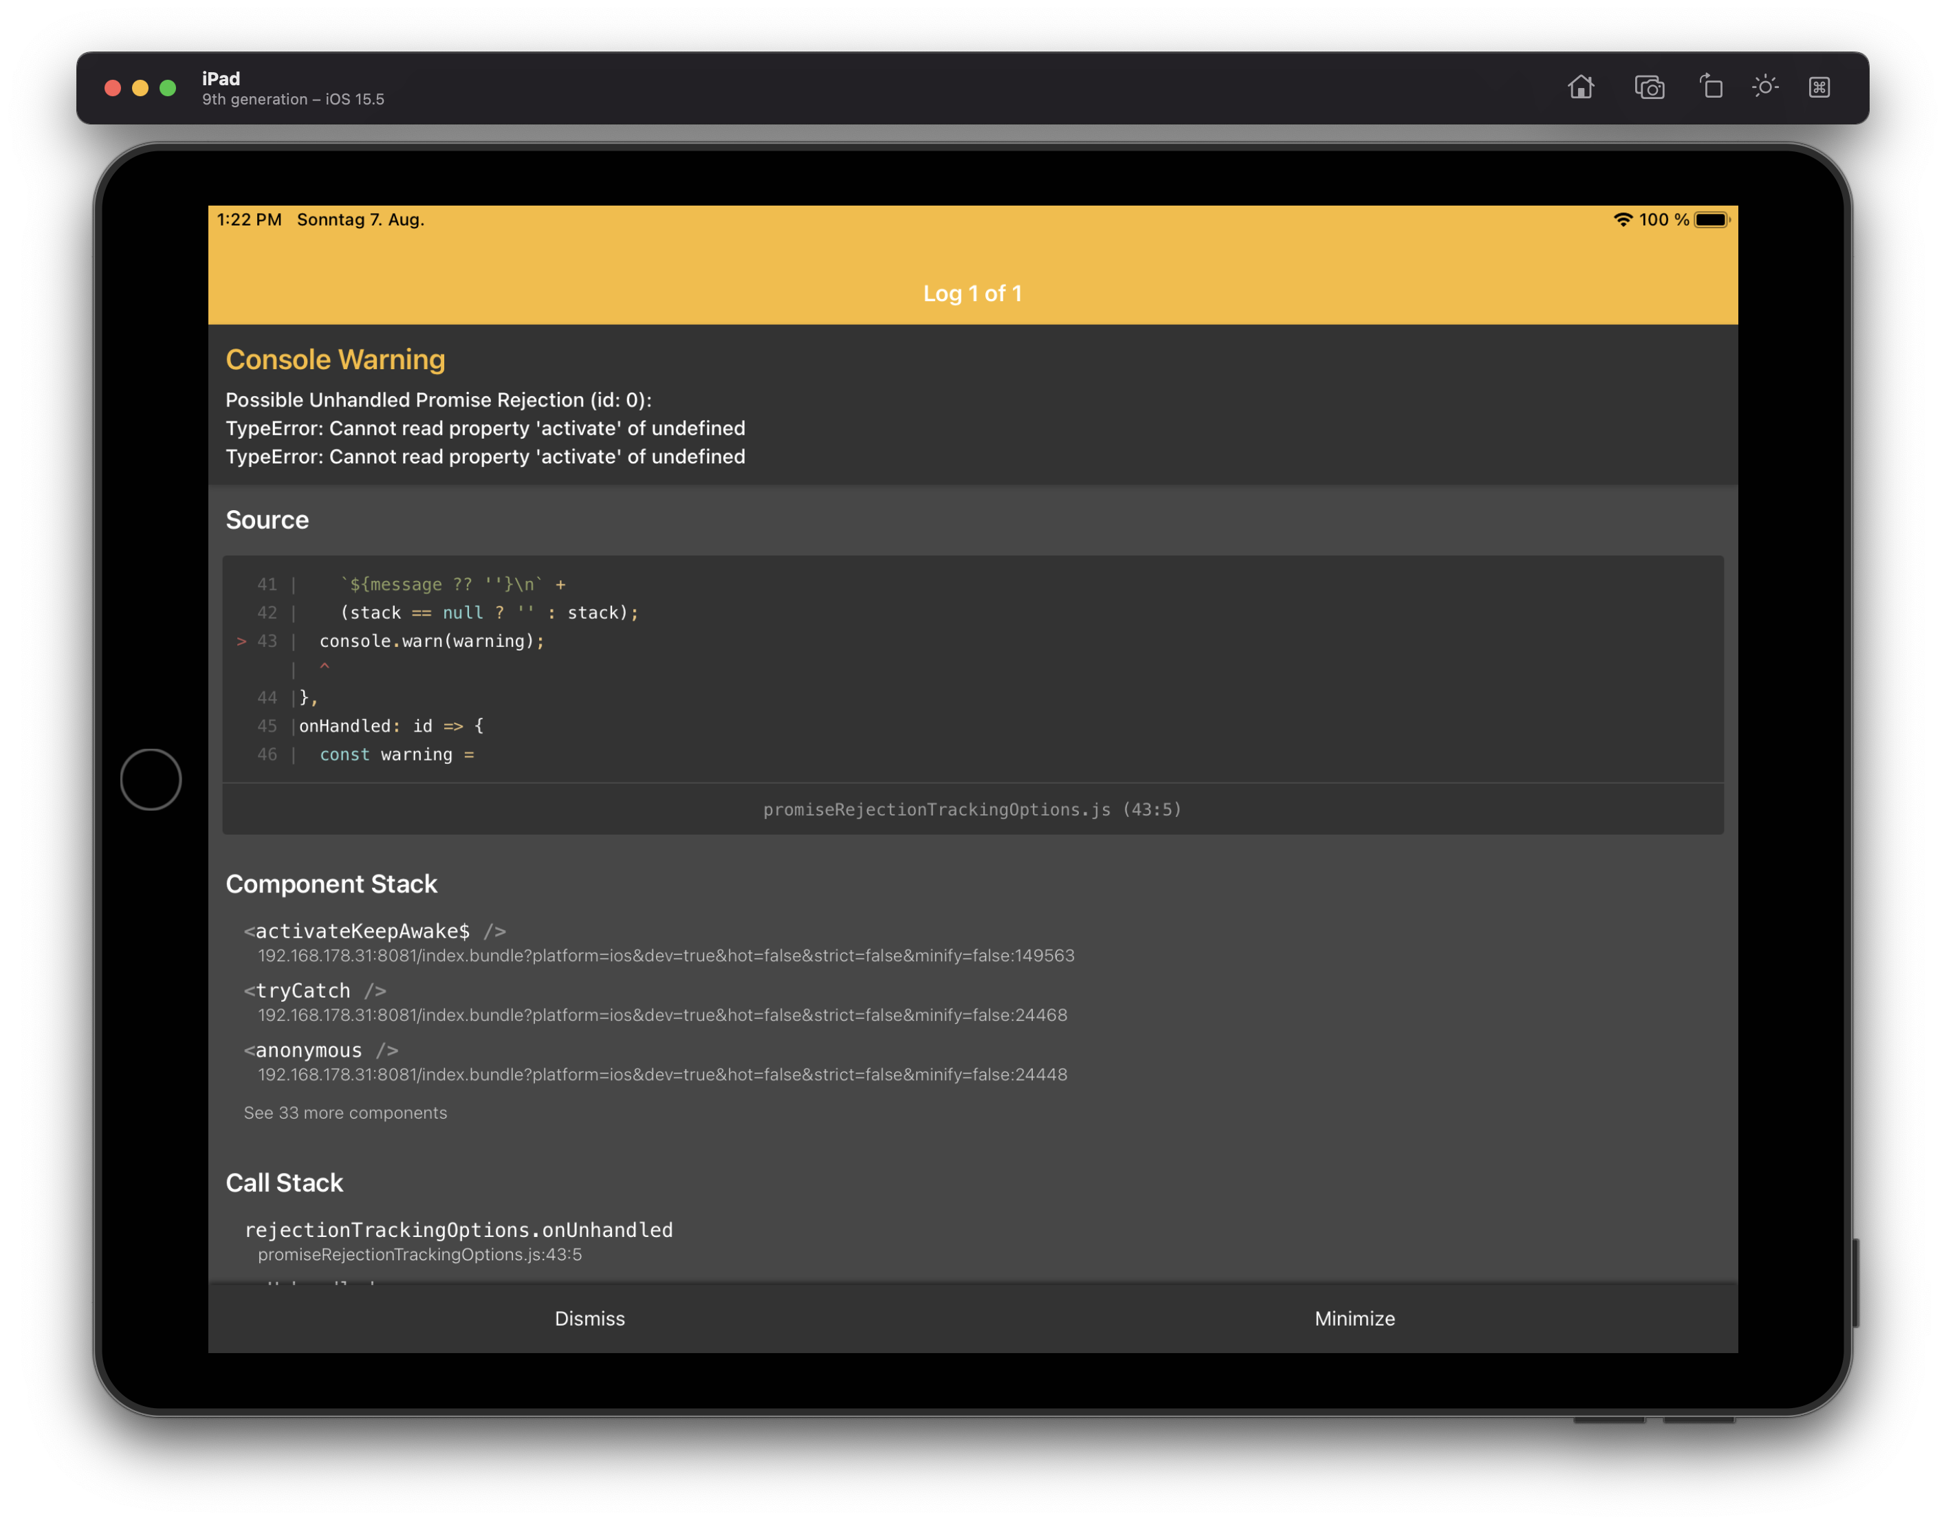Click the 'Log 1 of 1' header banner
Viewport: 1946px width, 1536px height.
pos(973,292)
